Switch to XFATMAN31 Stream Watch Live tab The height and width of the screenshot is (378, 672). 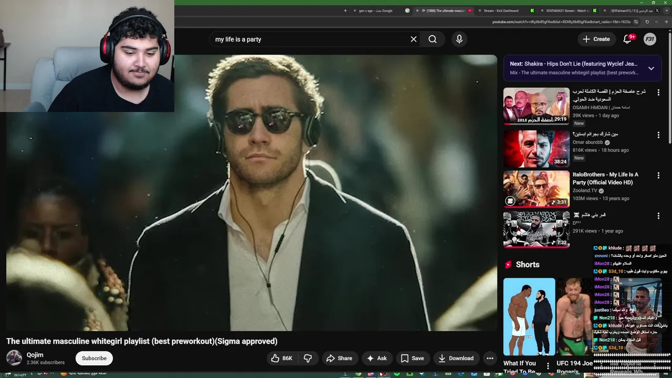568,10
